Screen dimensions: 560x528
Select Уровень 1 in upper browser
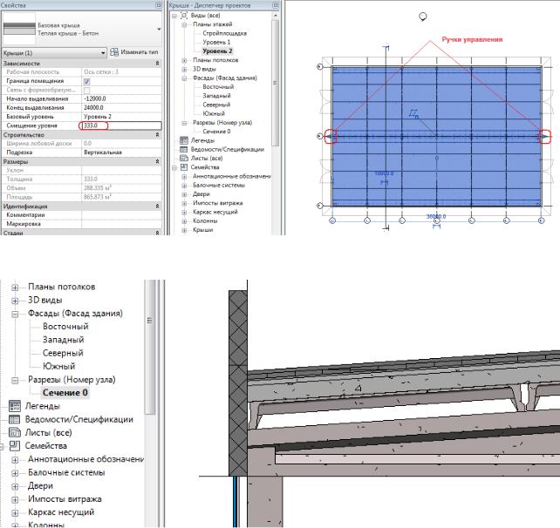click(x=216, y=42)
